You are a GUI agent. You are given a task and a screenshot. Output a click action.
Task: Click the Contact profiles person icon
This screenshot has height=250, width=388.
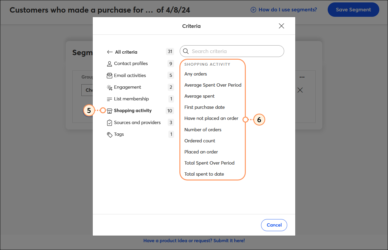pyautogui.click(x=110, y=64)
